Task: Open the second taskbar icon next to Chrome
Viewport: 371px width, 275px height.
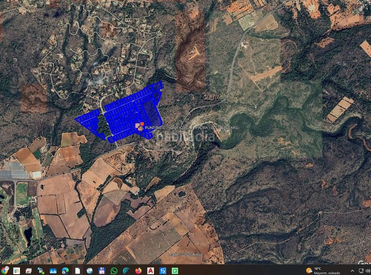Action: tap(17, 270)
